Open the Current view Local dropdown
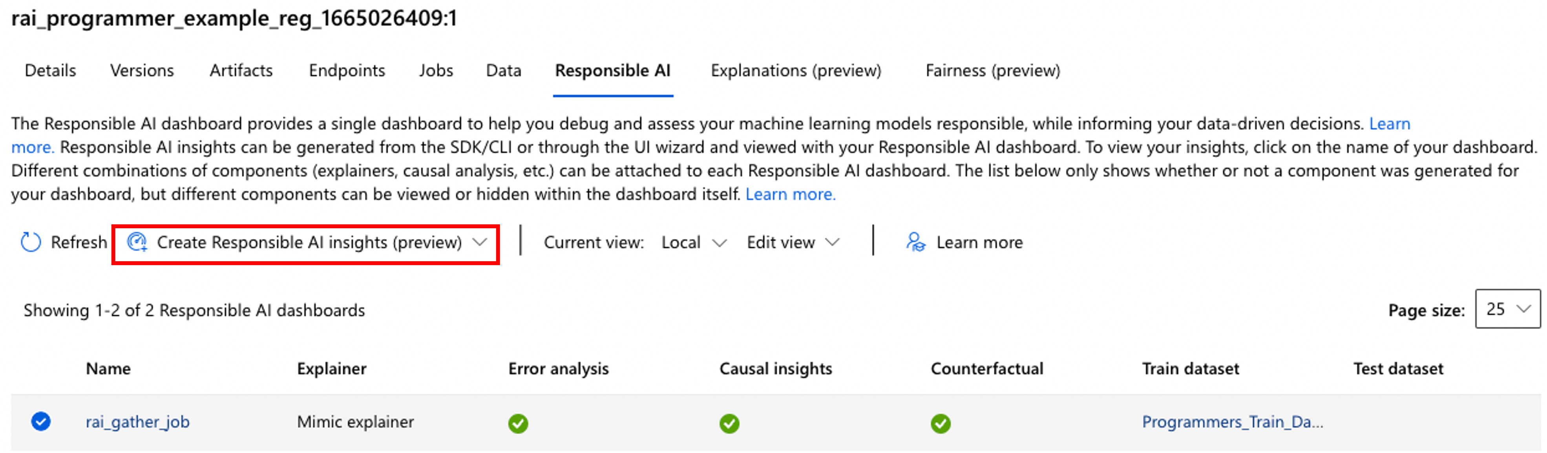The width and height of the screenshot is (1547, 453). 693,242
